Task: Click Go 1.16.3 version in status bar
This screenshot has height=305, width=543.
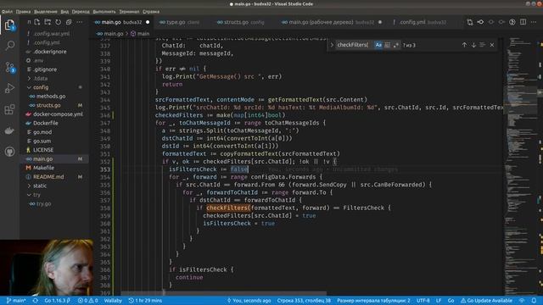Action: click(58, 301)
